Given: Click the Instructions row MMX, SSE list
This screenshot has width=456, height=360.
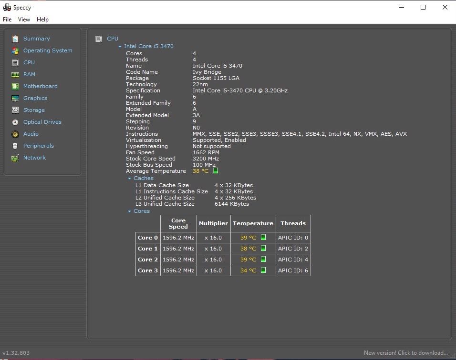Looking at the screenshot, I should [300, 134].
